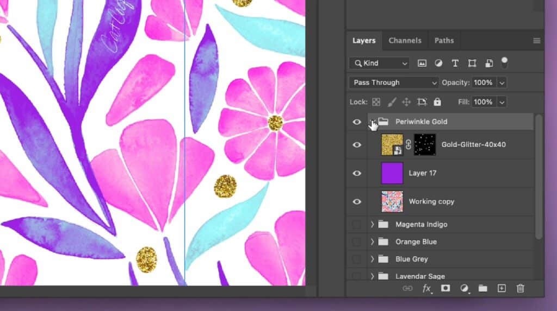This screenshot has width=557, height=311.
Task: Select the purple Layer 17 thumbnail
Action: [x=392, y=173]
